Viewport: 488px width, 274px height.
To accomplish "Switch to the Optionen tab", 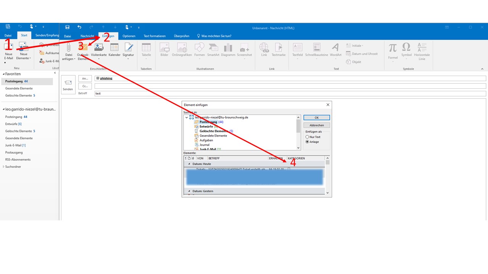I will pyautogui.click(x=129, y=36).
